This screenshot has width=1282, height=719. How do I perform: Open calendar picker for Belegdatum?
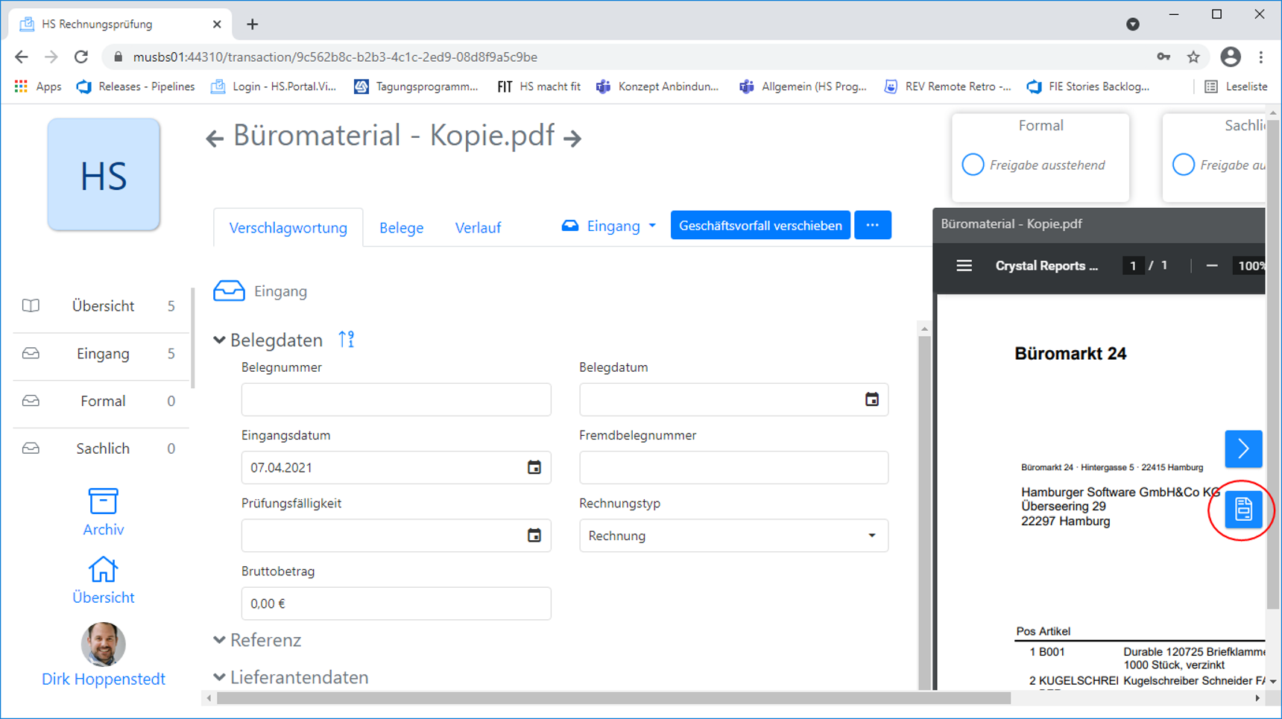(x=871, y=400)
